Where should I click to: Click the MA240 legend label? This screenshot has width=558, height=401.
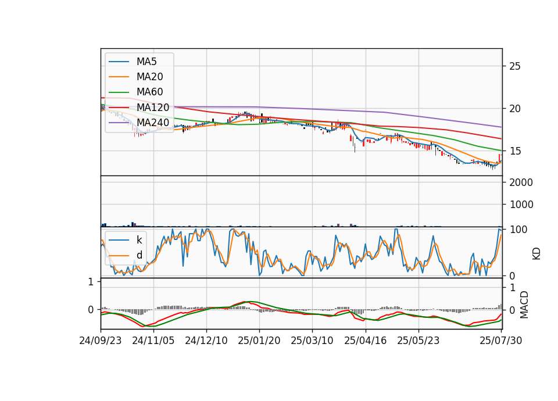[x=153, y=123]
